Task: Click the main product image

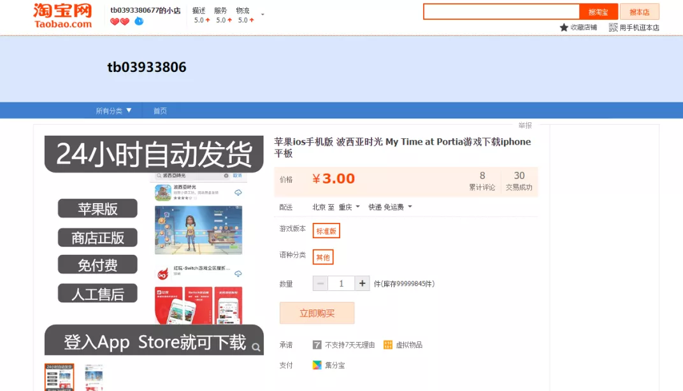Action: pyautogui.click(x=154, y=245)
